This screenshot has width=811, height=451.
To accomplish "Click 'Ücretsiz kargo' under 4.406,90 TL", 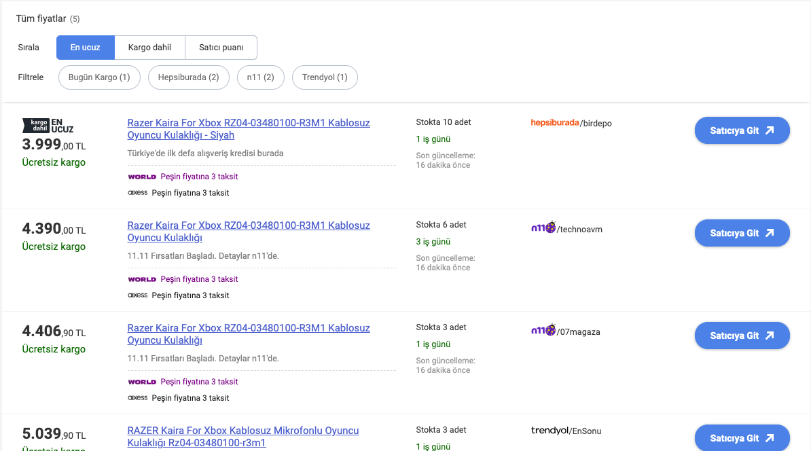I will click(54, 349).
